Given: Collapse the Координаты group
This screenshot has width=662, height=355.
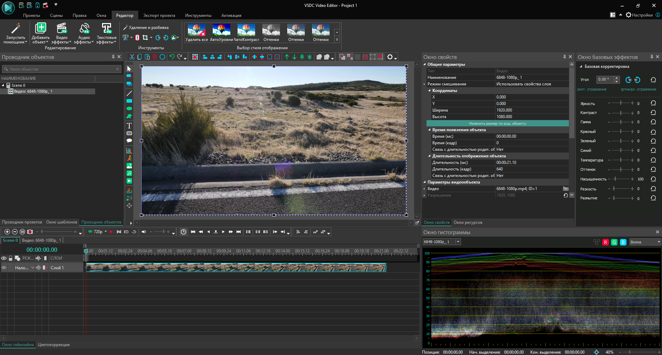Looking at the screenshot, I should point(429,91).
